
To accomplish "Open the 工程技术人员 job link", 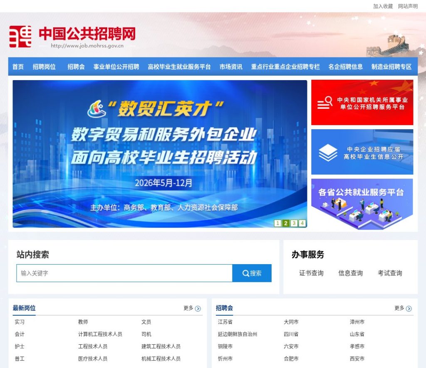I will click(x=93, y=346).
